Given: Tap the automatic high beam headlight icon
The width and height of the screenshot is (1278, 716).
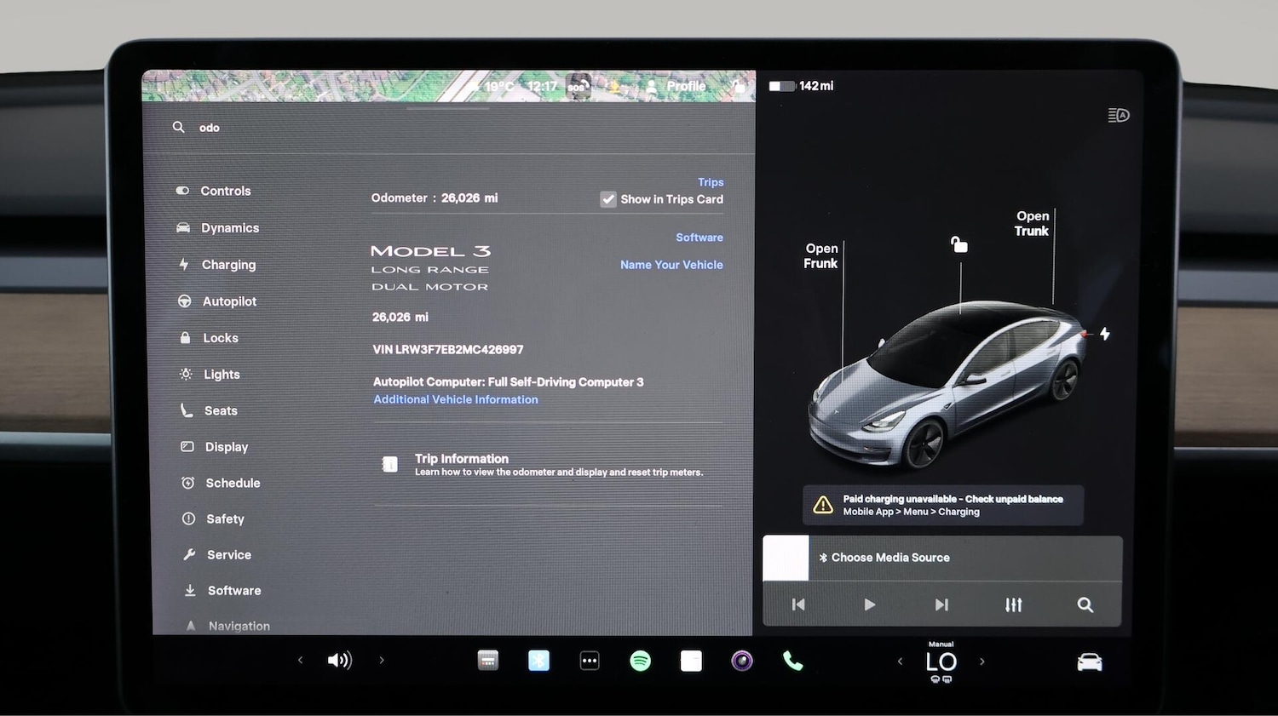Looking at the screenshot, I should click(x=1119, y=115).
